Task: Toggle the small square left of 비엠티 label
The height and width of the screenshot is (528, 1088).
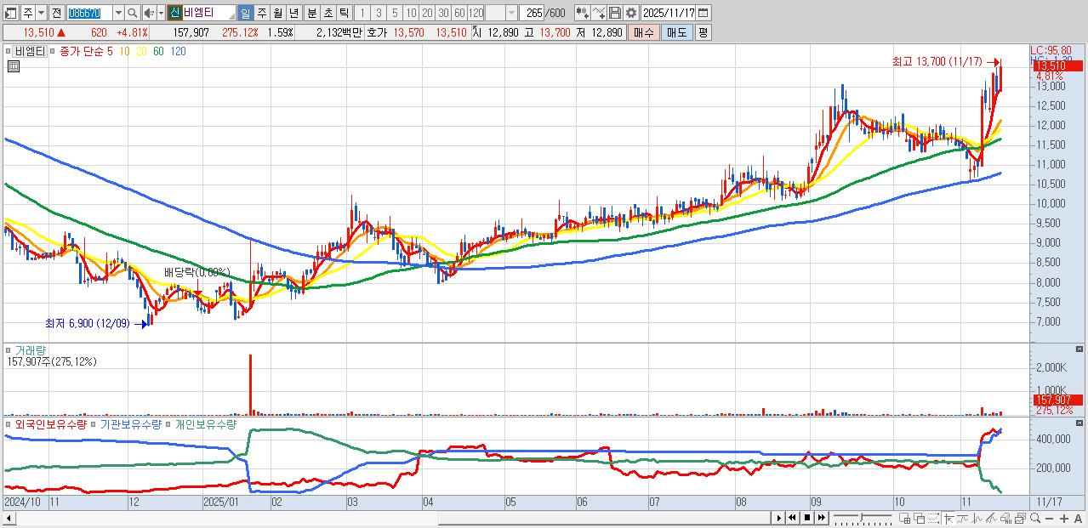Action: pos(6,52)
